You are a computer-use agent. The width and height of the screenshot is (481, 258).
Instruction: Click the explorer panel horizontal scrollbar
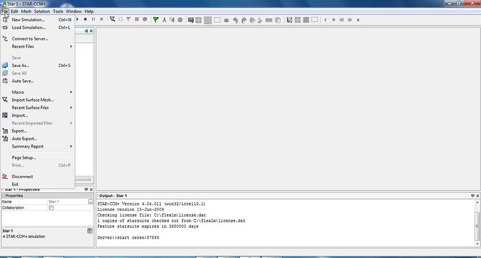(x=83, y=179)
